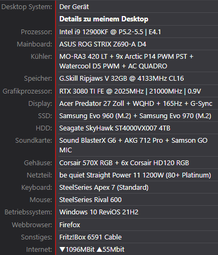
Task: Click the be quiet Straight Power entry
Action: point(135,175)
